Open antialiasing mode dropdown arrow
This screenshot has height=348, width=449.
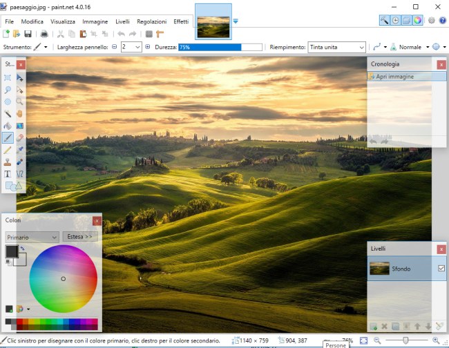[444, 47]
